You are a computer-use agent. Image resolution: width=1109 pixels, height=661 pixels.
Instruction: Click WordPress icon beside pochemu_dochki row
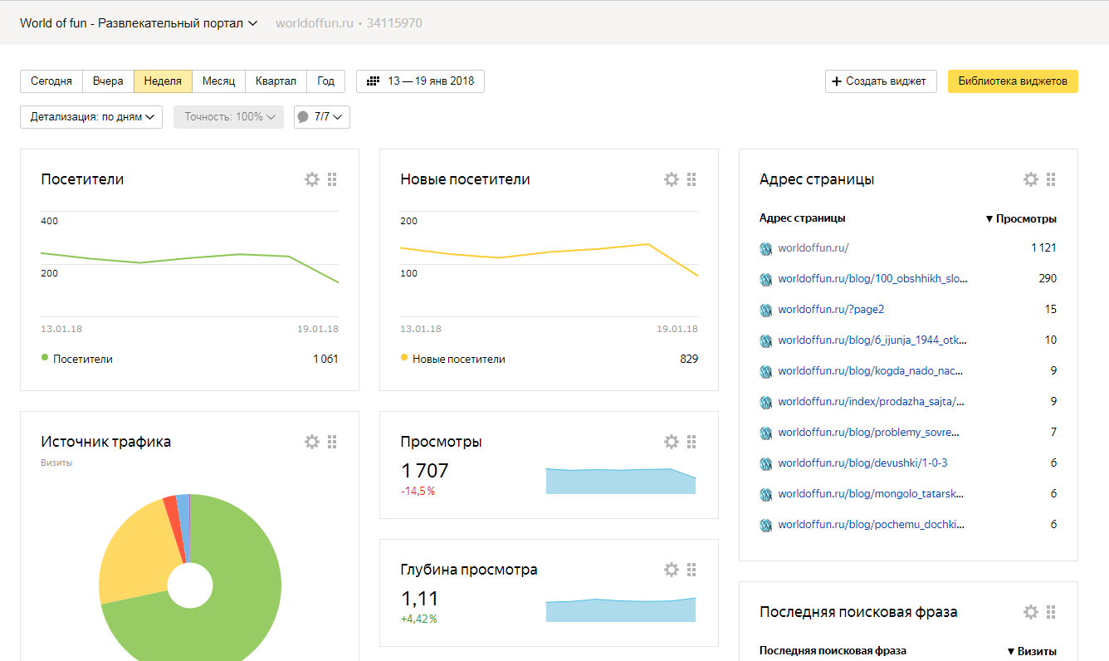pos(766,525)
